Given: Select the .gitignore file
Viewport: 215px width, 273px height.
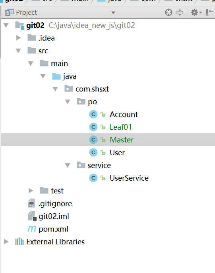Looking at the screenshot, I should [55, 203].
